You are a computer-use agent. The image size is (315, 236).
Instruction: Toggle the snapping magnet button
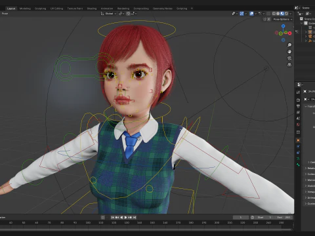click(128, 14)
